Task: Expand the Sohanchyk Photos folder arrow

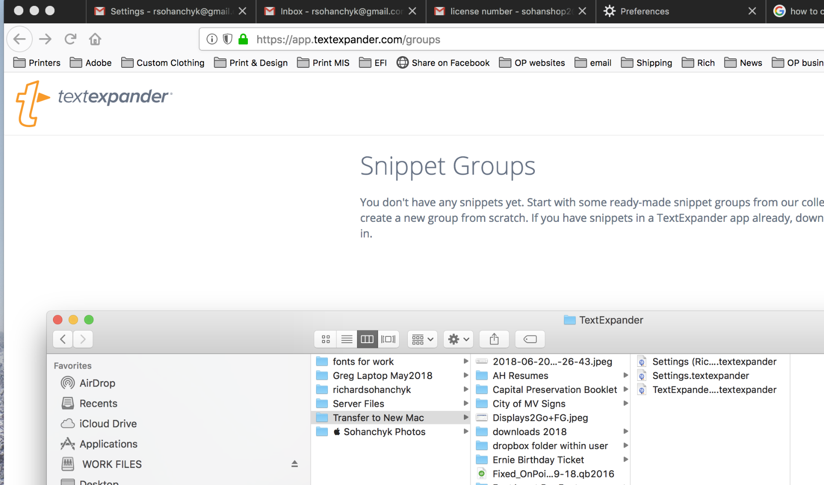Action: [x=466, y=431]
